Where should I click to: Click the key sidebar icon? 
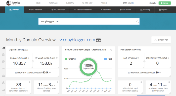(x=3, y=69)
